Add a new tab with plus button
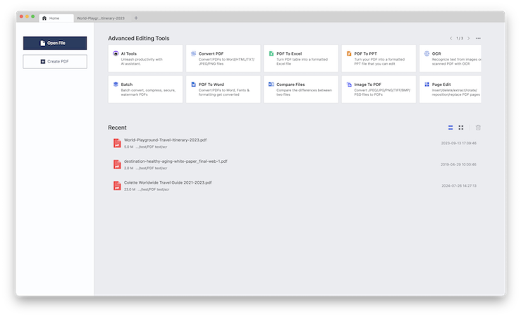This screenshot has height=317, width=521. click(136, 18)
